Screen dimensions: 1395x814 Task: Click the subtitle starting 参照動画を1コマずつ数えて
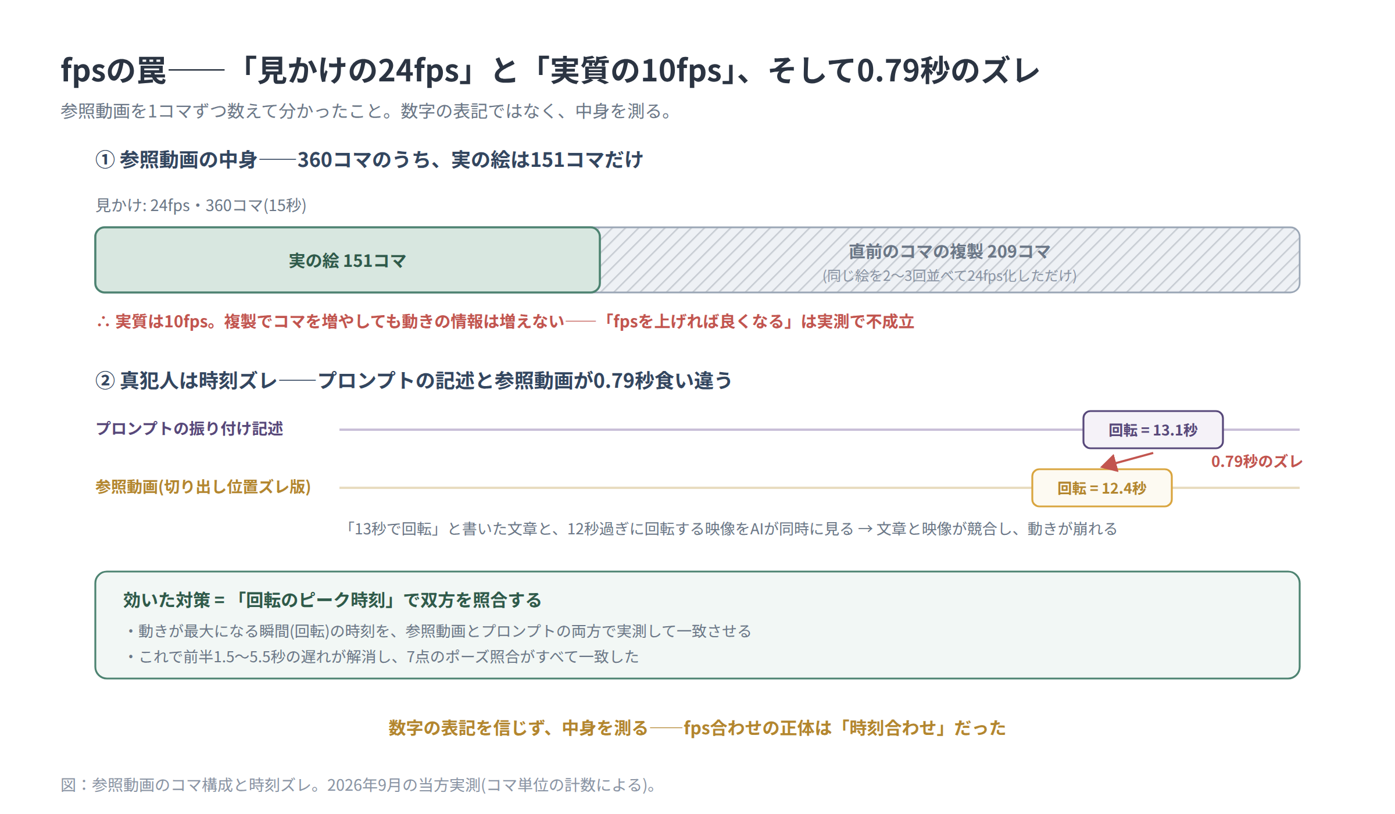(367, 111)
